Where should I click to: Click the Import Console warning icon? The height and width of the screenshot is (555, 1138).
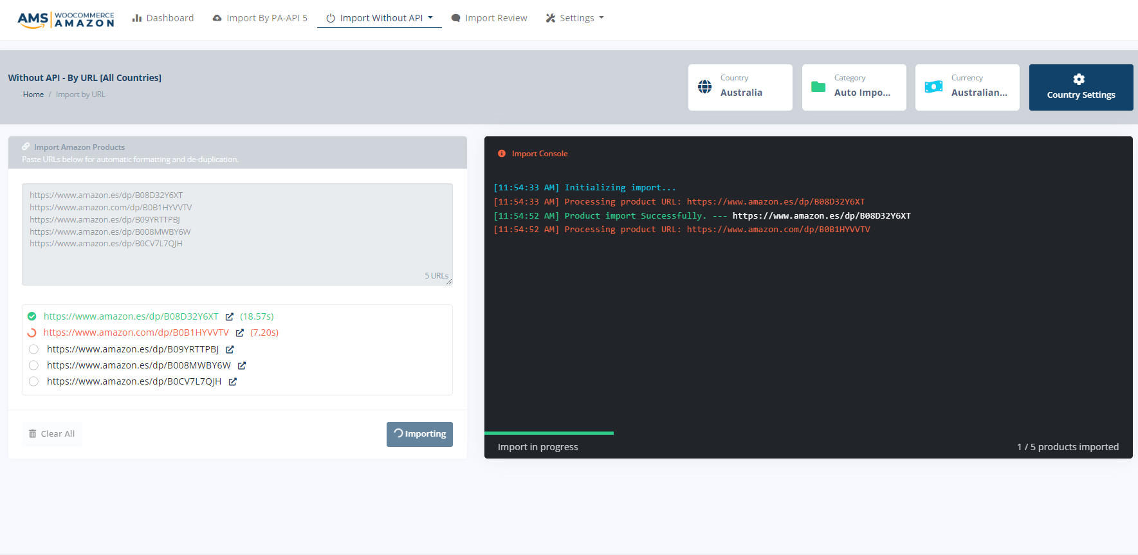point(502,154)
